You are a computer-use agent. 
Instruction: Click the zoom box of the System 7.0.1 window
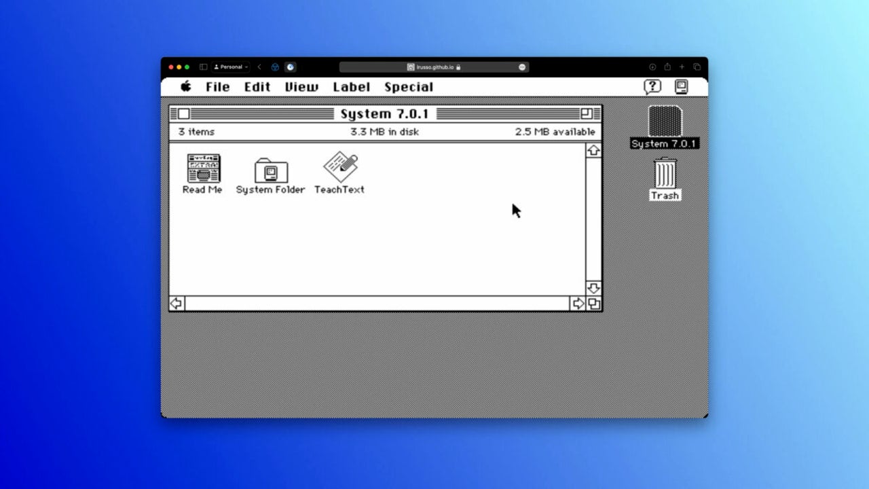586,113
